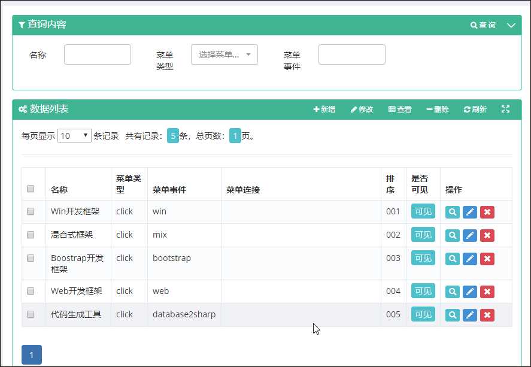This screenshot has height=367, width=531.
Task: Refresh the table using the 刷新 icon button
Action: 475,109
